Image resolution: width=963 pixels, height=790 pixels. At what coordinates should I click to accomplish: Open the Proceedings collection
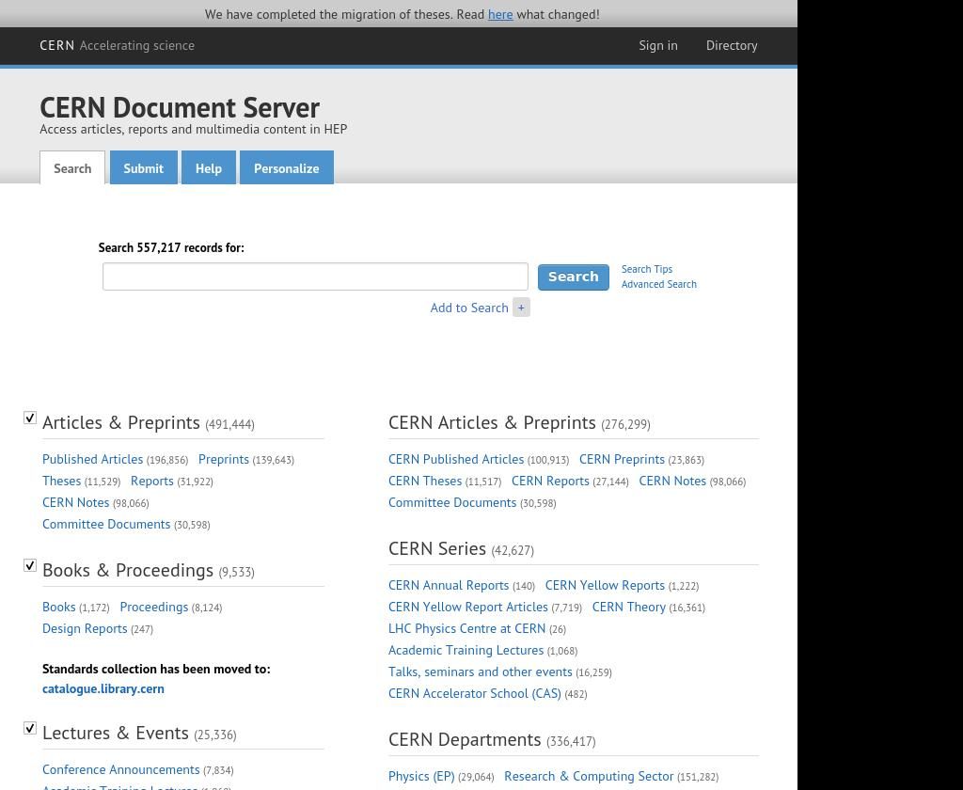pyautogui.click(x=154, y=607)
